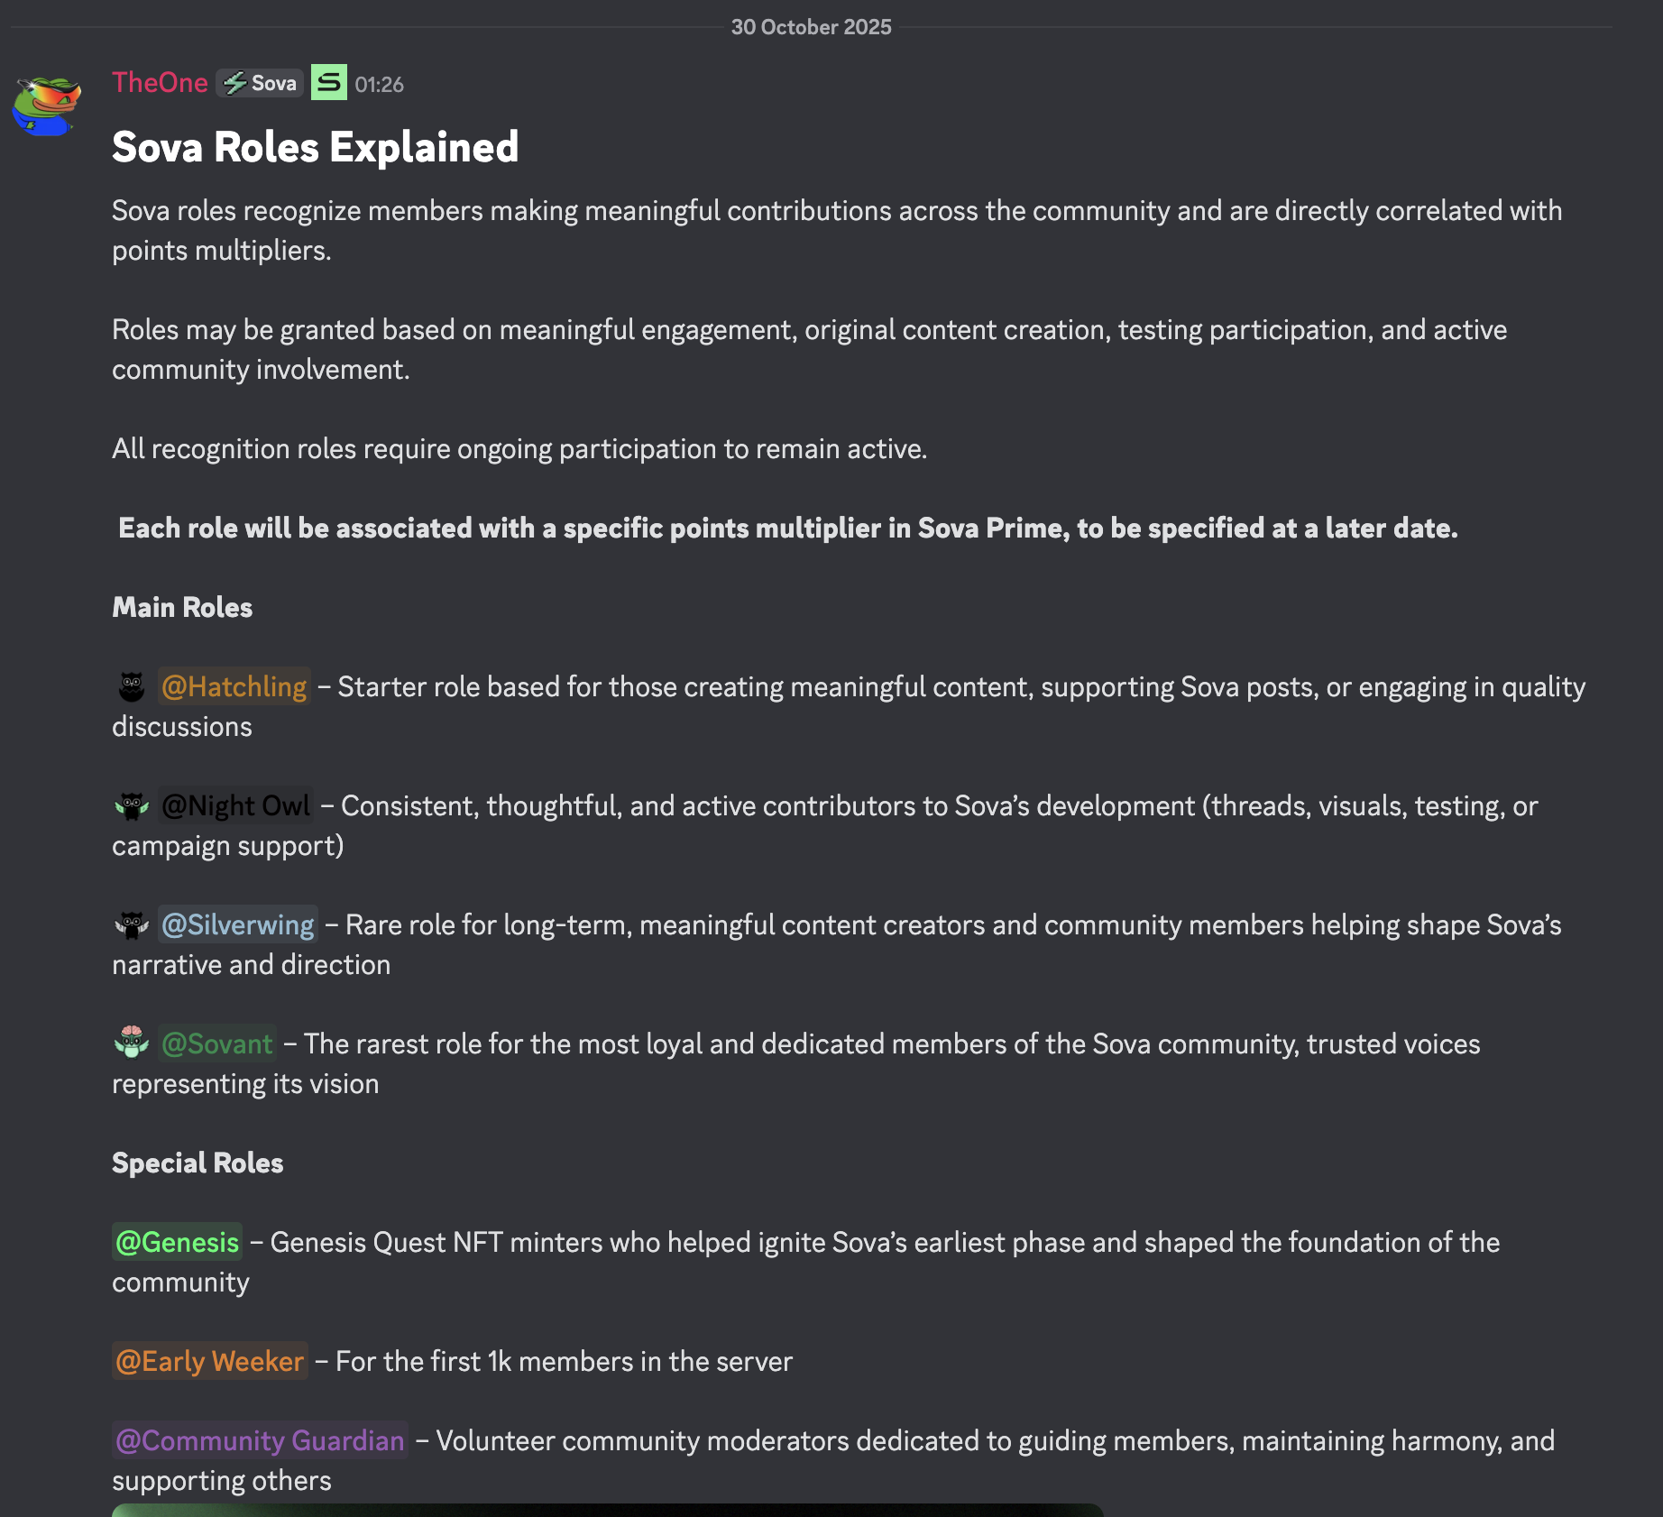
Task: Click the Sova server tag badge
Action: tap(260, 83)
